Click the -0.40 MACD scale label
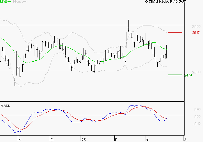Screen dimensions: 203x142 (x=197, y=124)
